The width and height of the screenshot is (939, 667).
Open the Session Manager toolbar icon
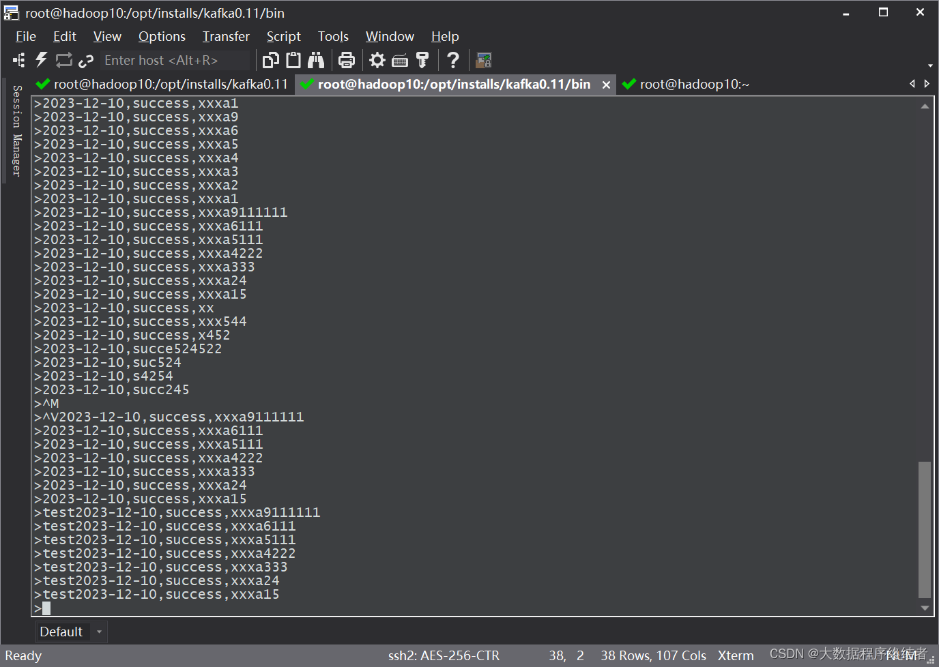click(19, 60)
